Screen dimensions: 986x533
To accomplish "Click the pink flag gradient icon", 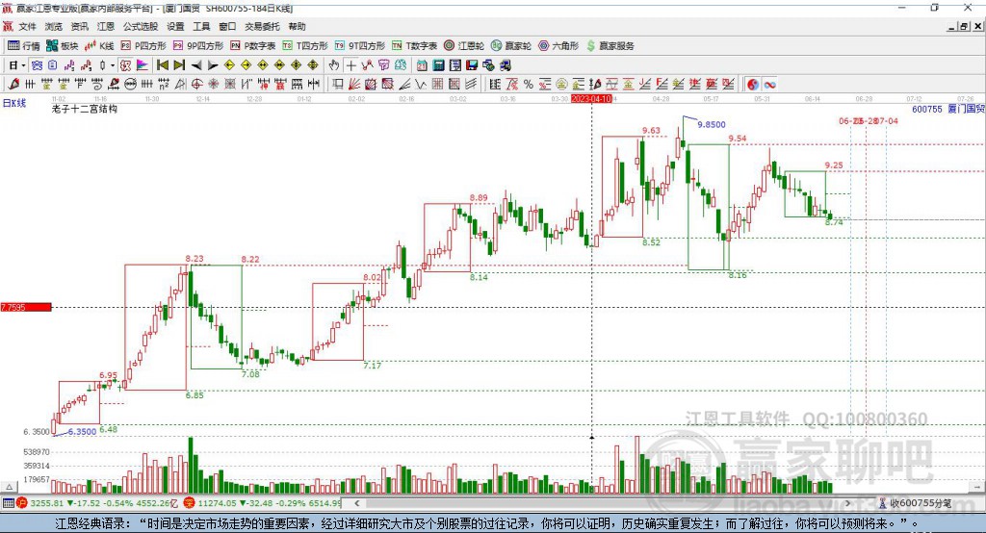I will click(143, 65).
